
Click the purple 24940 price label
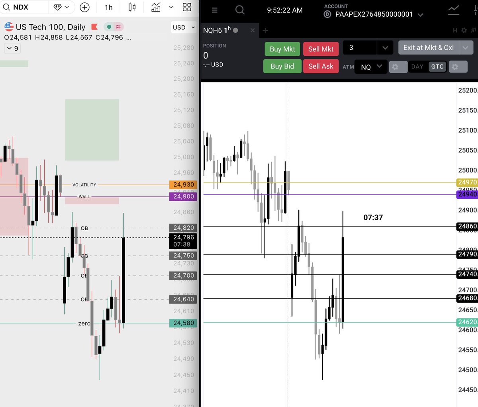tap(467, 194)
